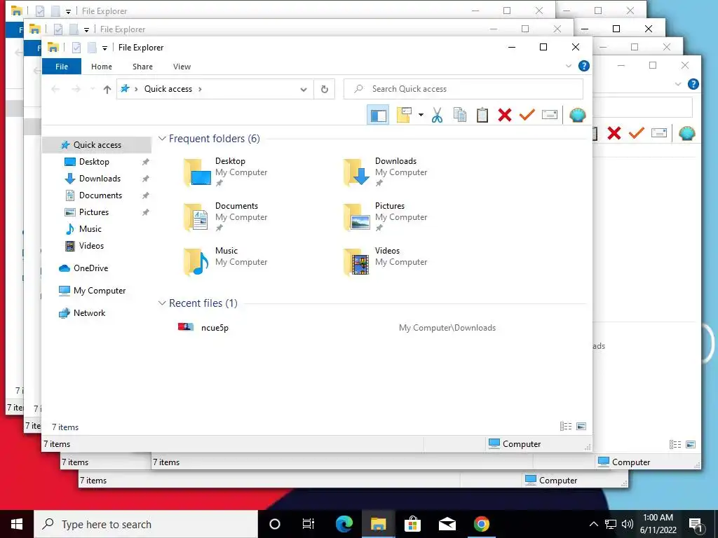718x538 pixels.
Task: Click the Cut scissors icon
Action: pyautogui.click(x=438, y=116)
